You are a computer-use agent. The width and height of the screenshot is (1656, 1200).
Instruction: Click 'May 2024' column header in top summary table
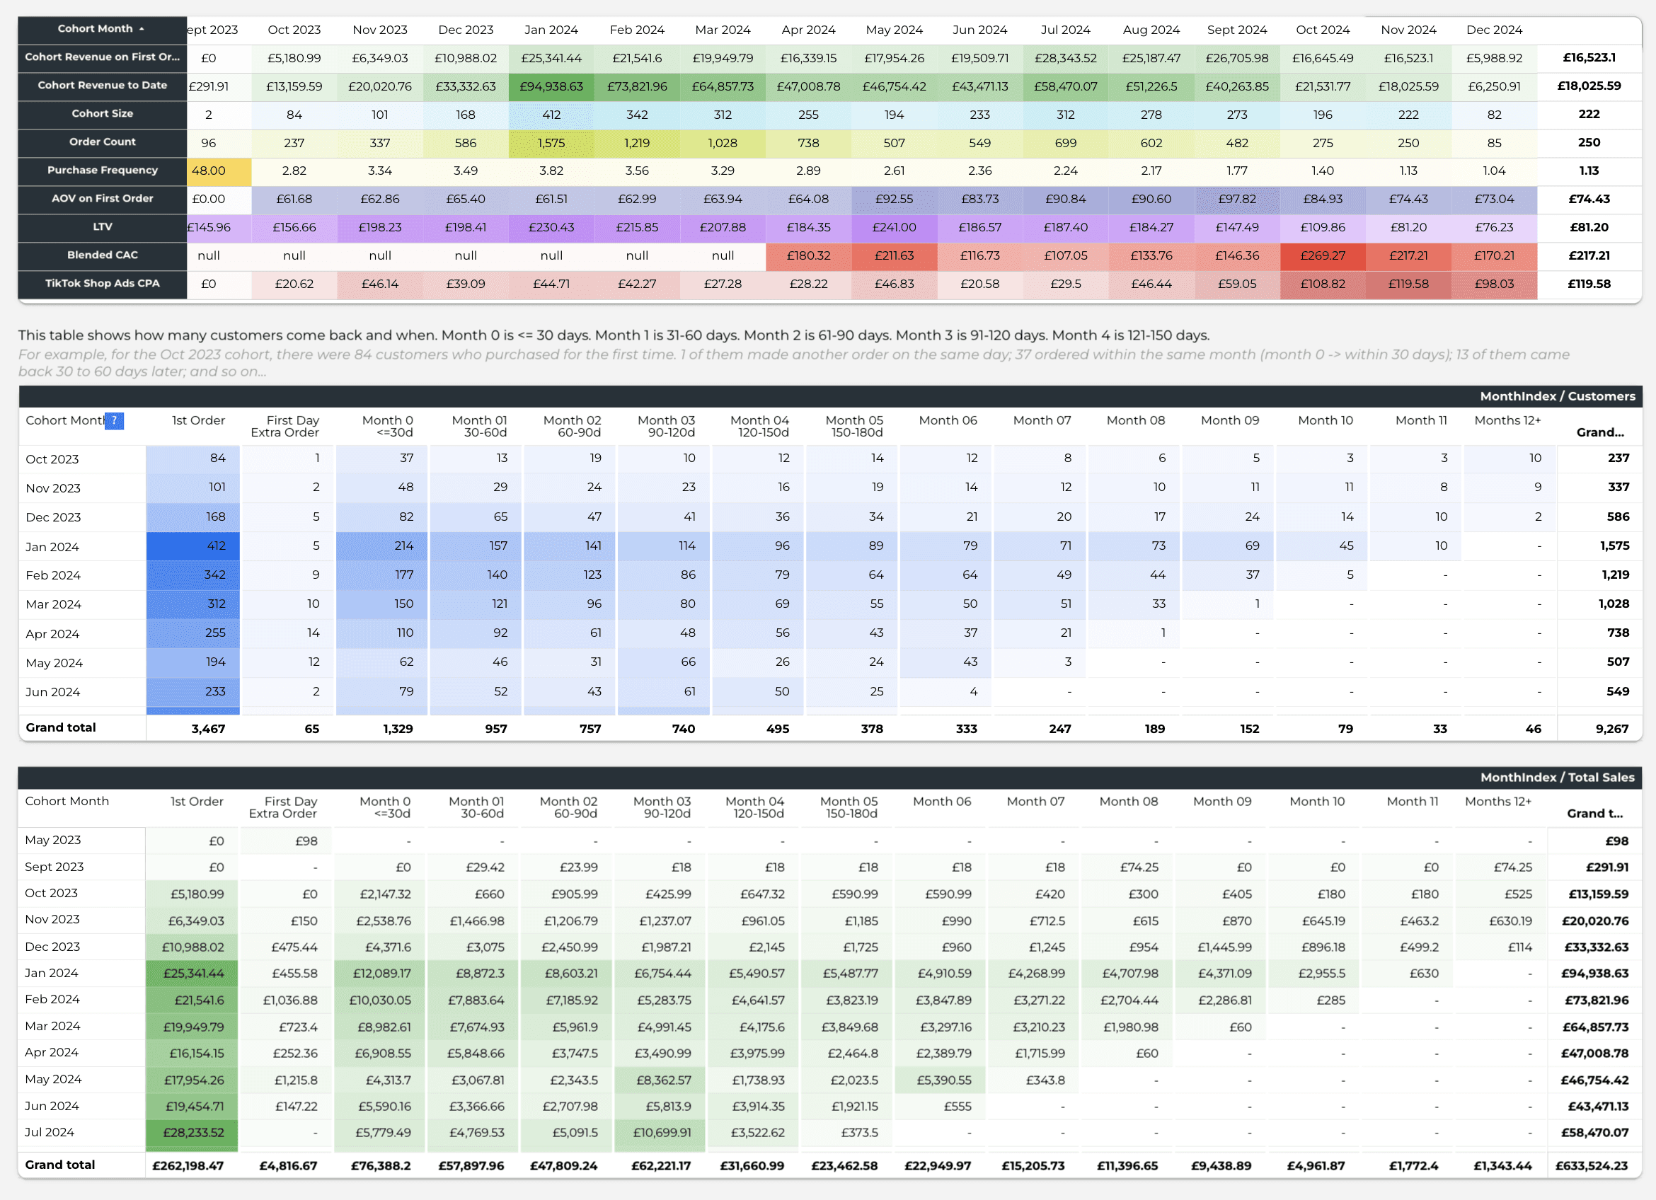point(894,30)
